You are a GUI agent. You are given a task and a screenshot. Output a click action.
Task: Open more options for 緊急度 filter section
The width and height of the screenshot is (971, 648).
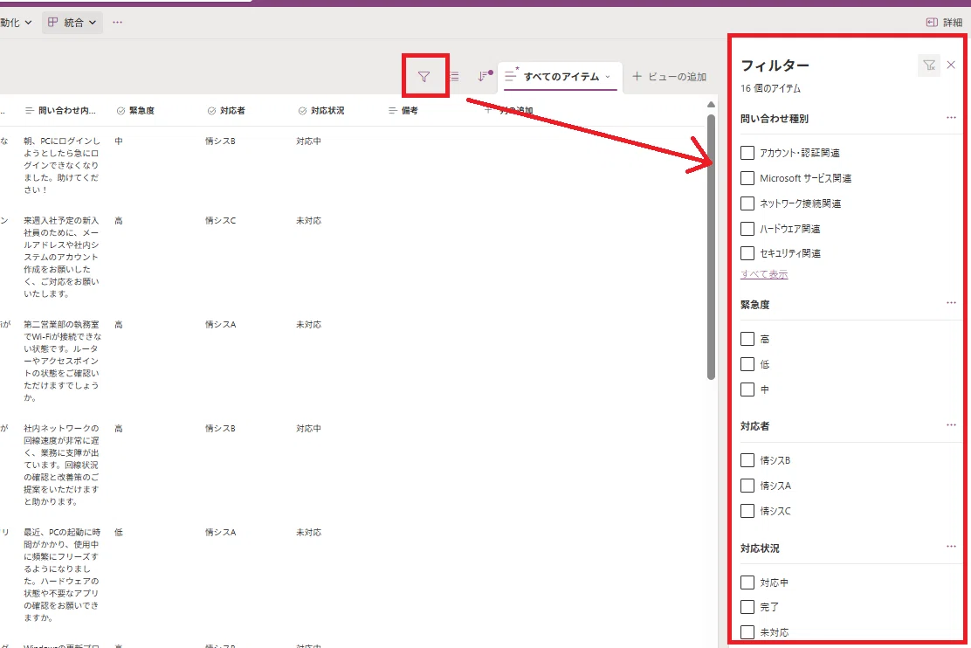(x=951, y=303)
